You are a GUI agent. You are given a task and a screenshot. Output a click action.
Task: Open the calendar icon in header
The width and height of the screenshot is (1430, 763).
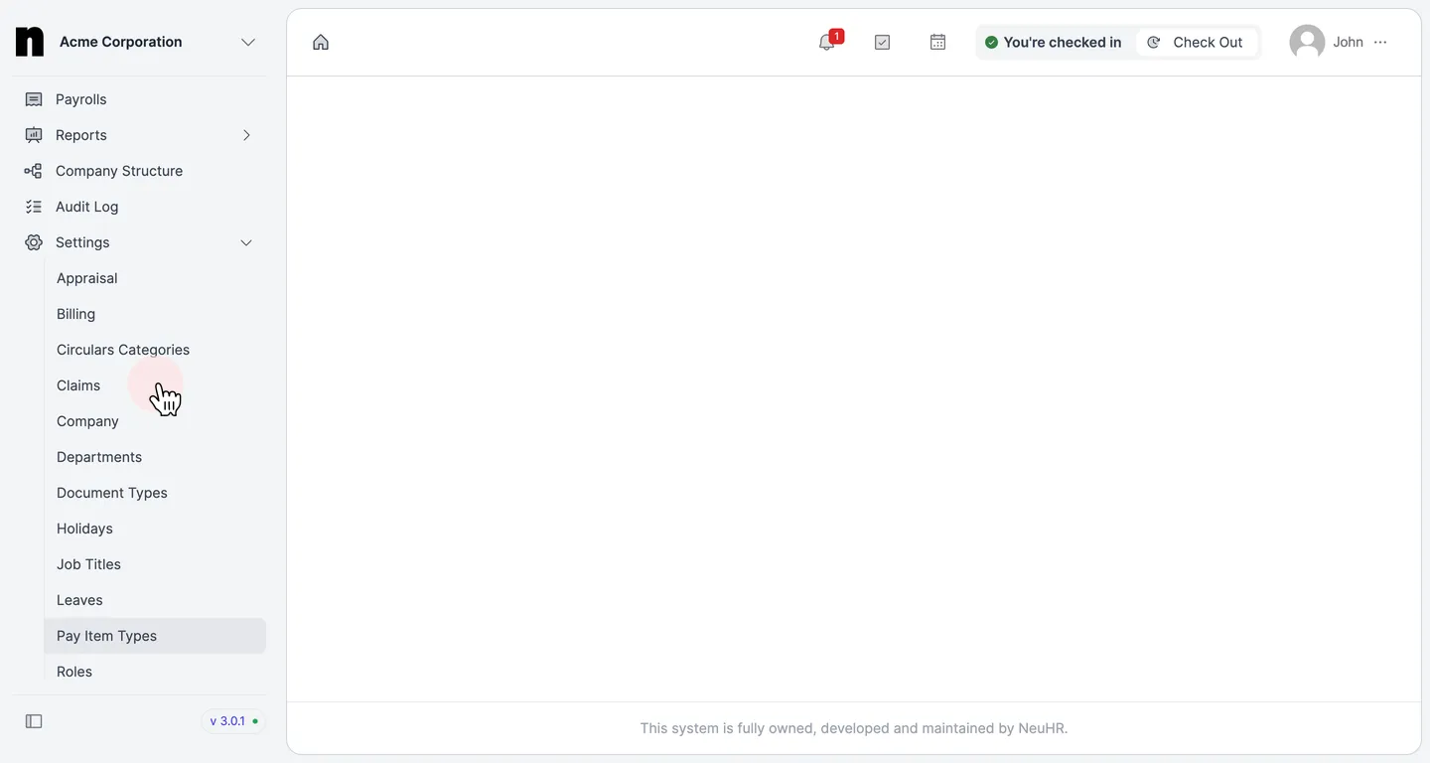click(x=937, y=42)
